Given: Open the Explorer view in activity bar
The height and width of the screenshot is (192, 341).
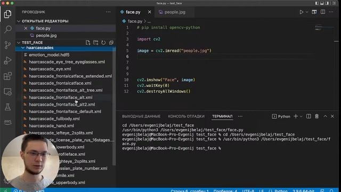Looking at the screenshot, I should click(7, 14).
